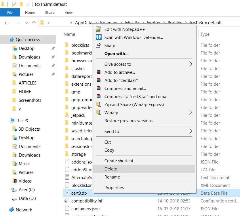The width and height of the screenshot is (240, 216).
Task: Click the Back arrow navigation button
Action: tap(7, 23)
